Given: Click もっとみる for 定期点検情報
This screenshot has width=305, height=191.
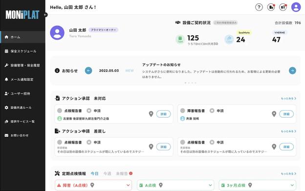Looking at the screenshot, I should coord(289,173).
